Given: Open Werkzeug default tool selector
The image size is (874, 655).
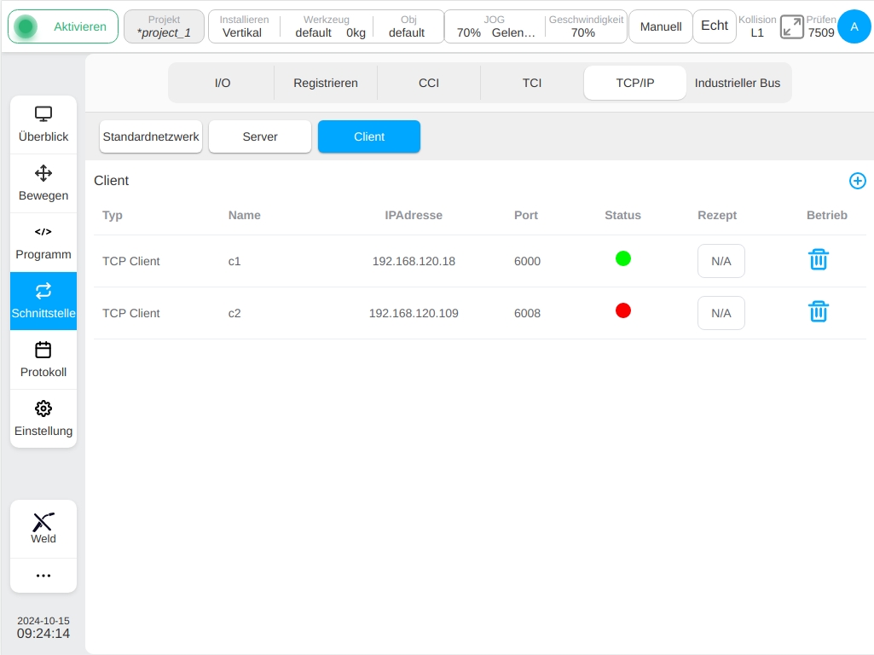Looking at the screenshot, I should click(327, 26).
